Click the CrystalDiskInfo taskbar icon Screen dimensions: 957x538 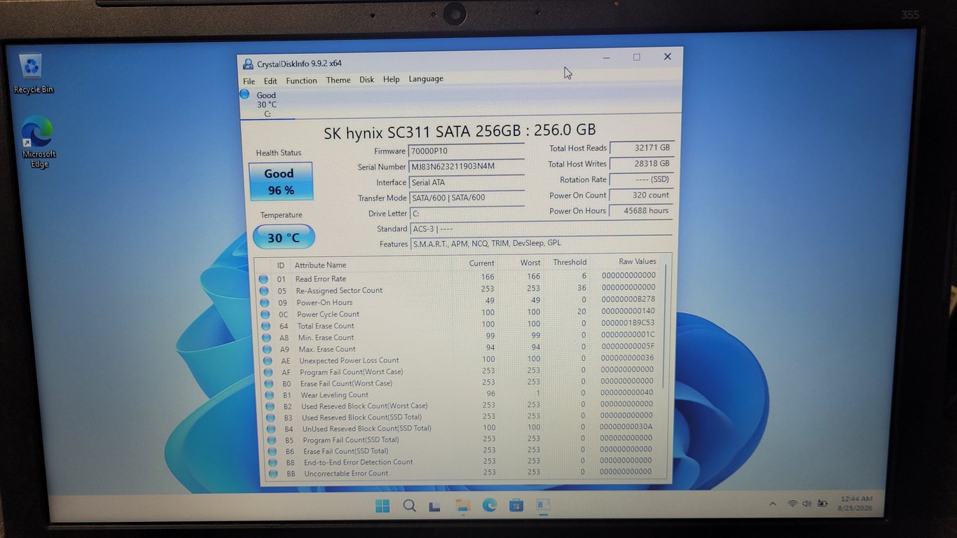click(543, 504)
